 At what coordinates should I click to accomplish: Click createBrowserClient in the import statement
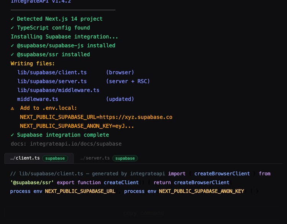pos(222,174)
